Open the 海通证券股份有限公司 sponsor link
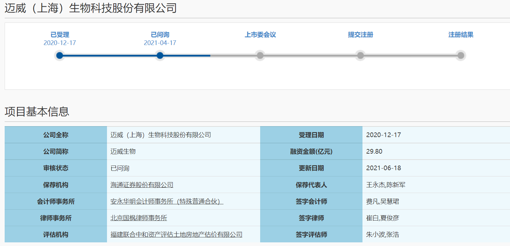Viewport: 510px width, 246px height. [x=142, y=185]
